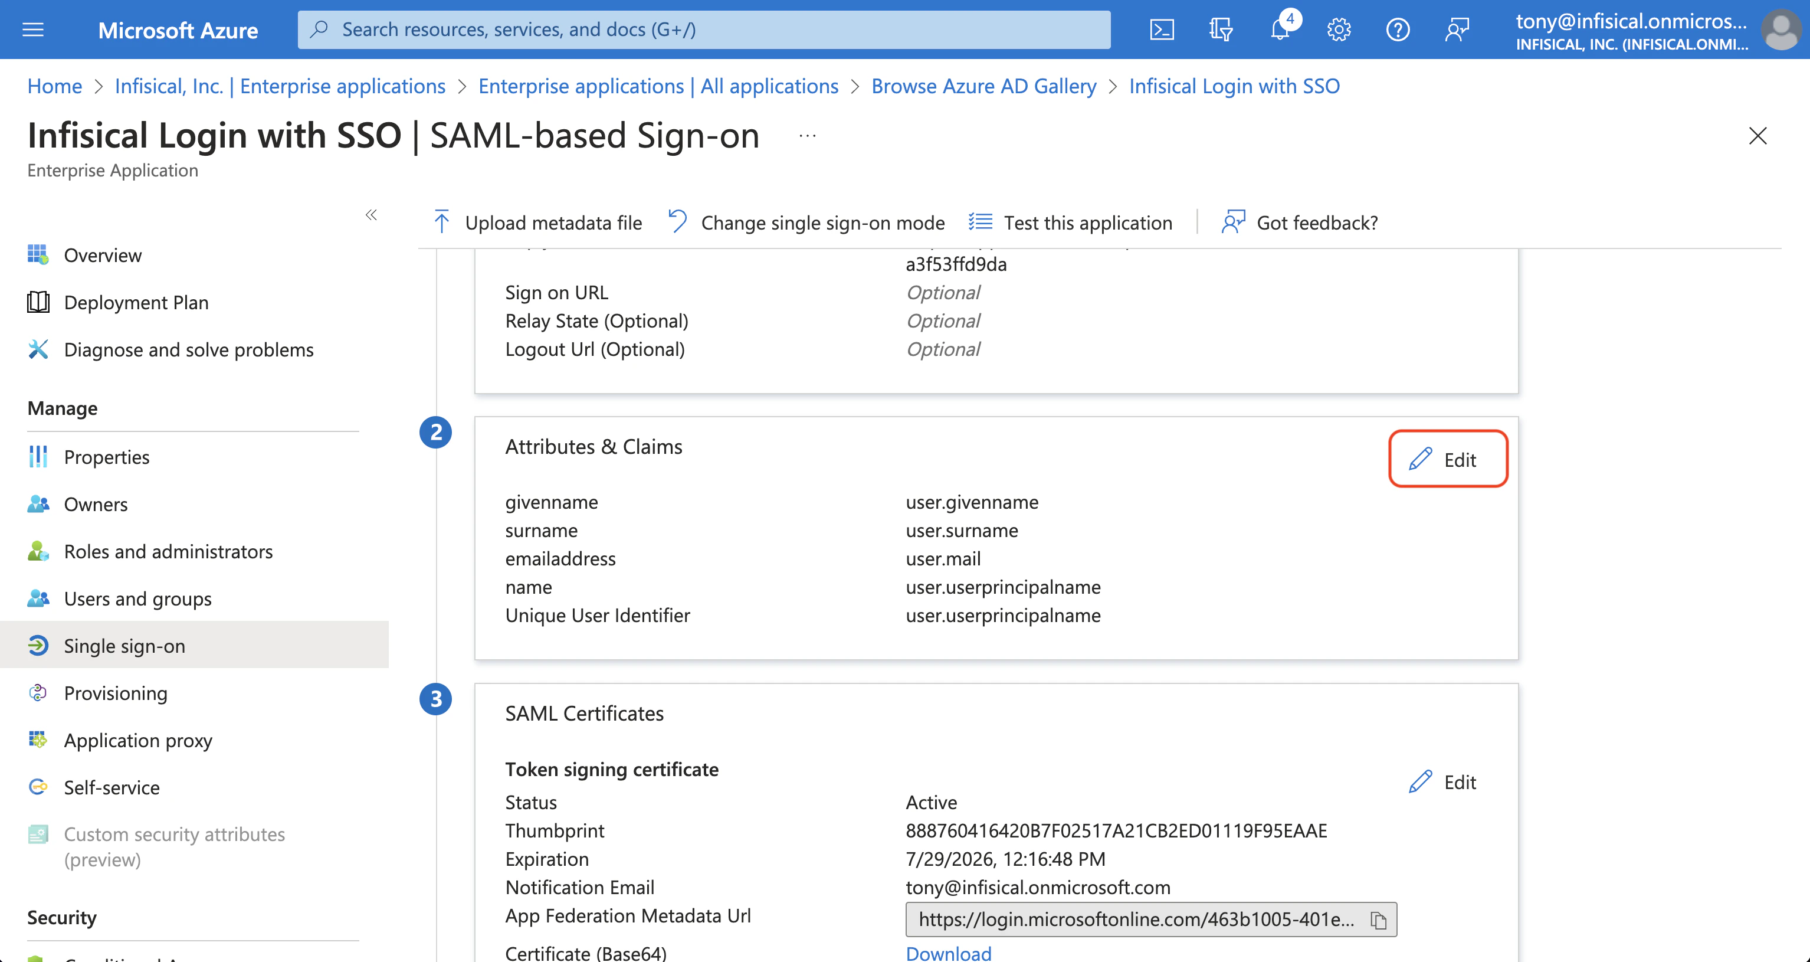Open Infisical Login with SSO breadcrumb
The image size is (1810, 962).
(x=1235, y=86)
